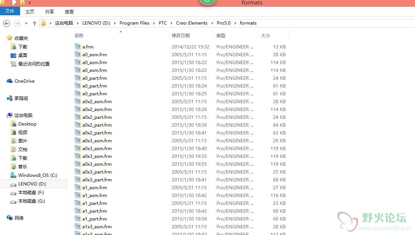Open the 视频 folder icon in sidebar

point(13,132)
